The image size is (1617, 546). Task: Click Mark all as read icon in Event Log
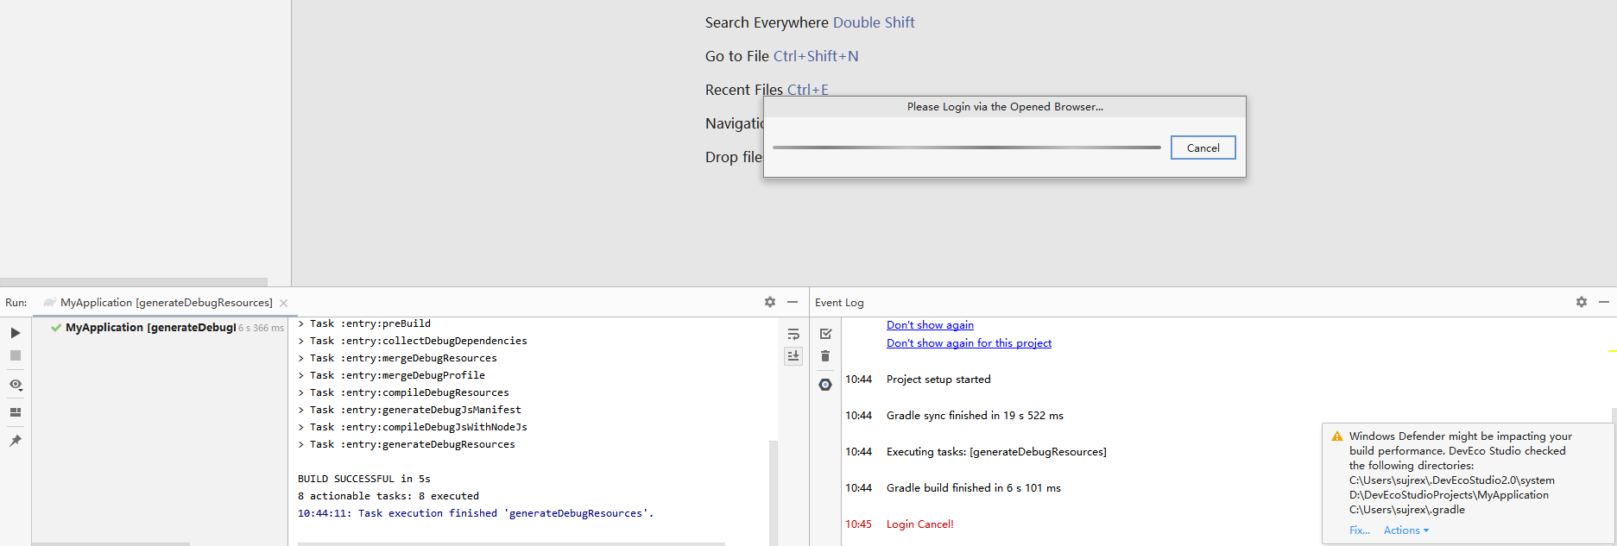tap(825, 334)
